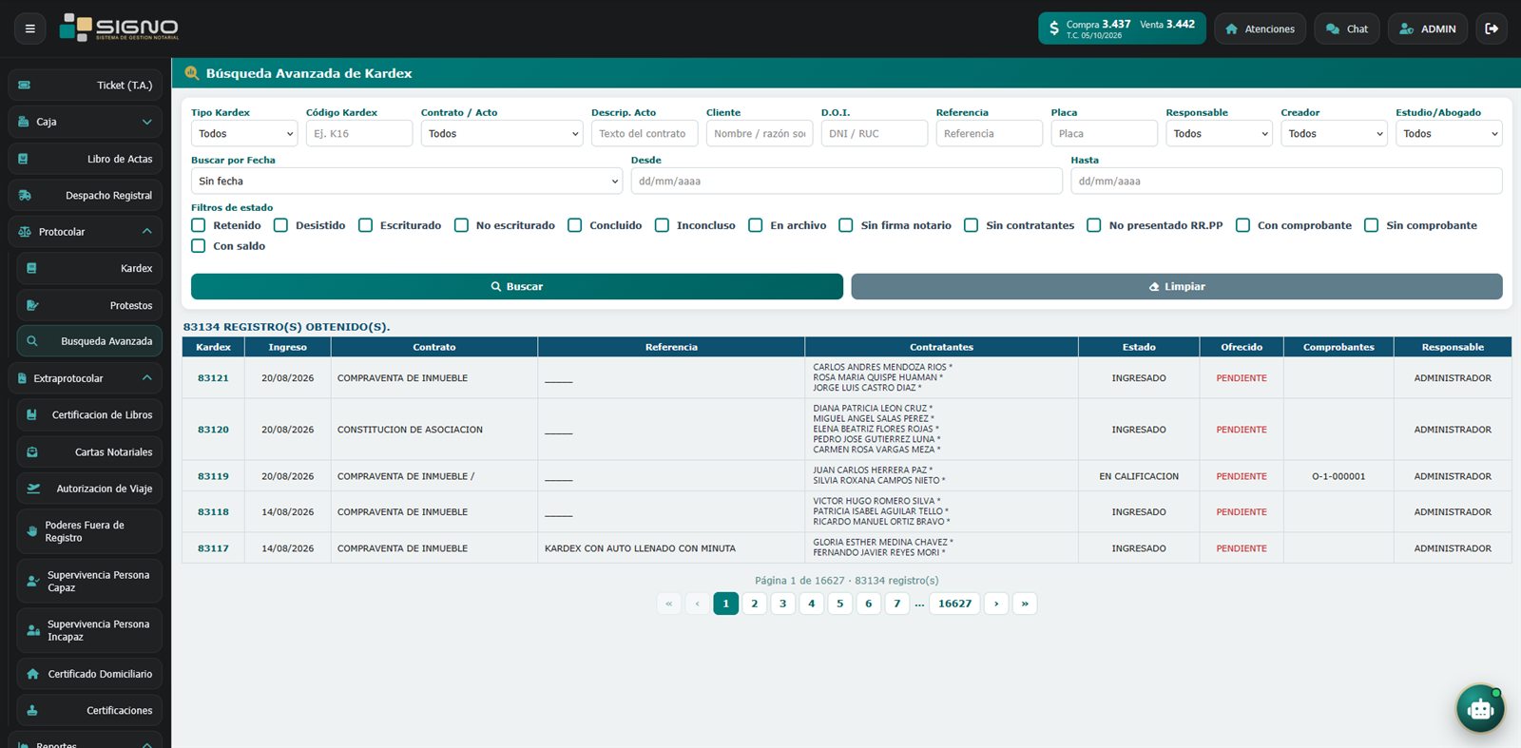Open Kardex record 83121
This screenshot has width=1521, height=748.
tap(213, 378)
